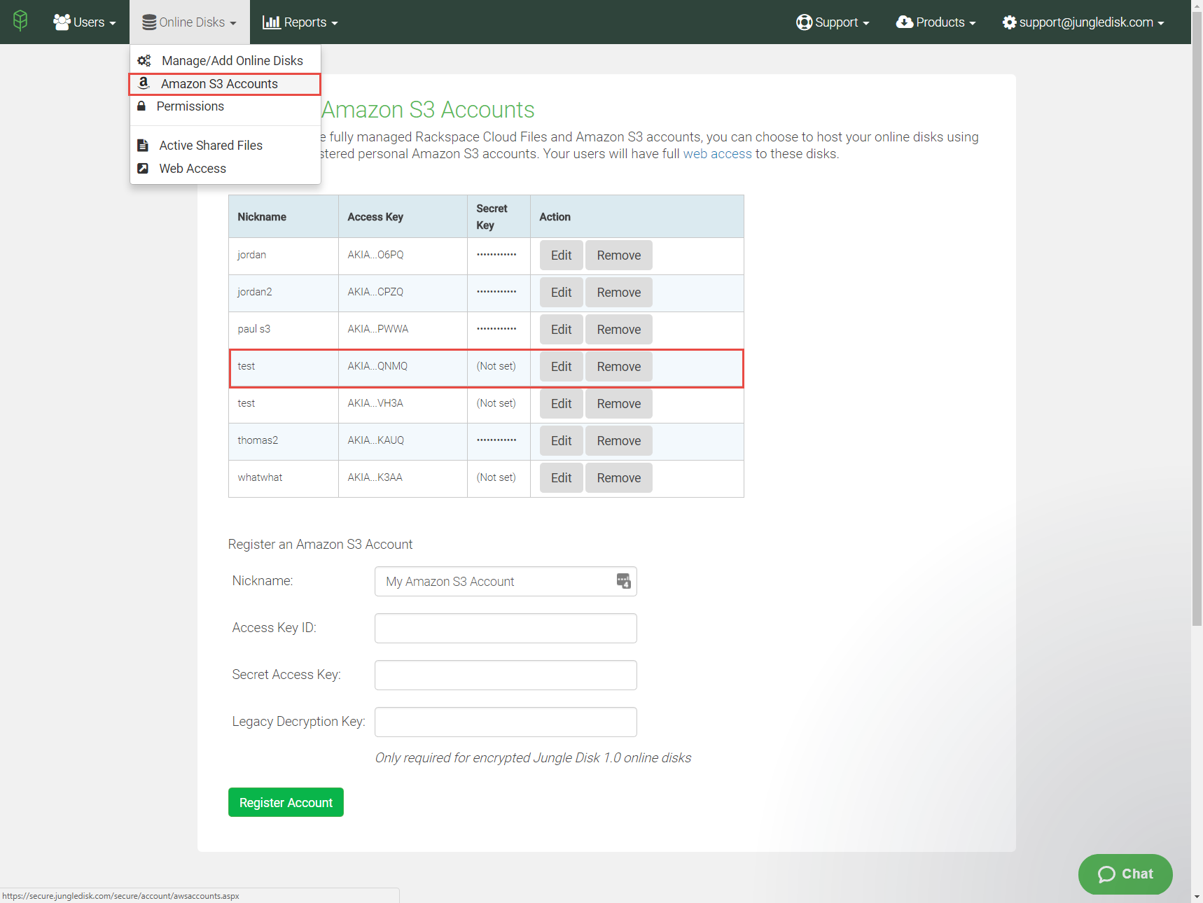Edit the paul s3 account
The width and height of the screenshot is (1203, 903).
point(562,330)
